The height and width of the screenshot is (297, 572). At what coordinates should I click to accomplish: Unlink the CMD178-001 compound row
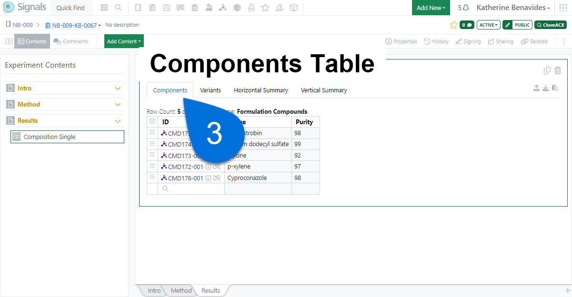(217, 178)
